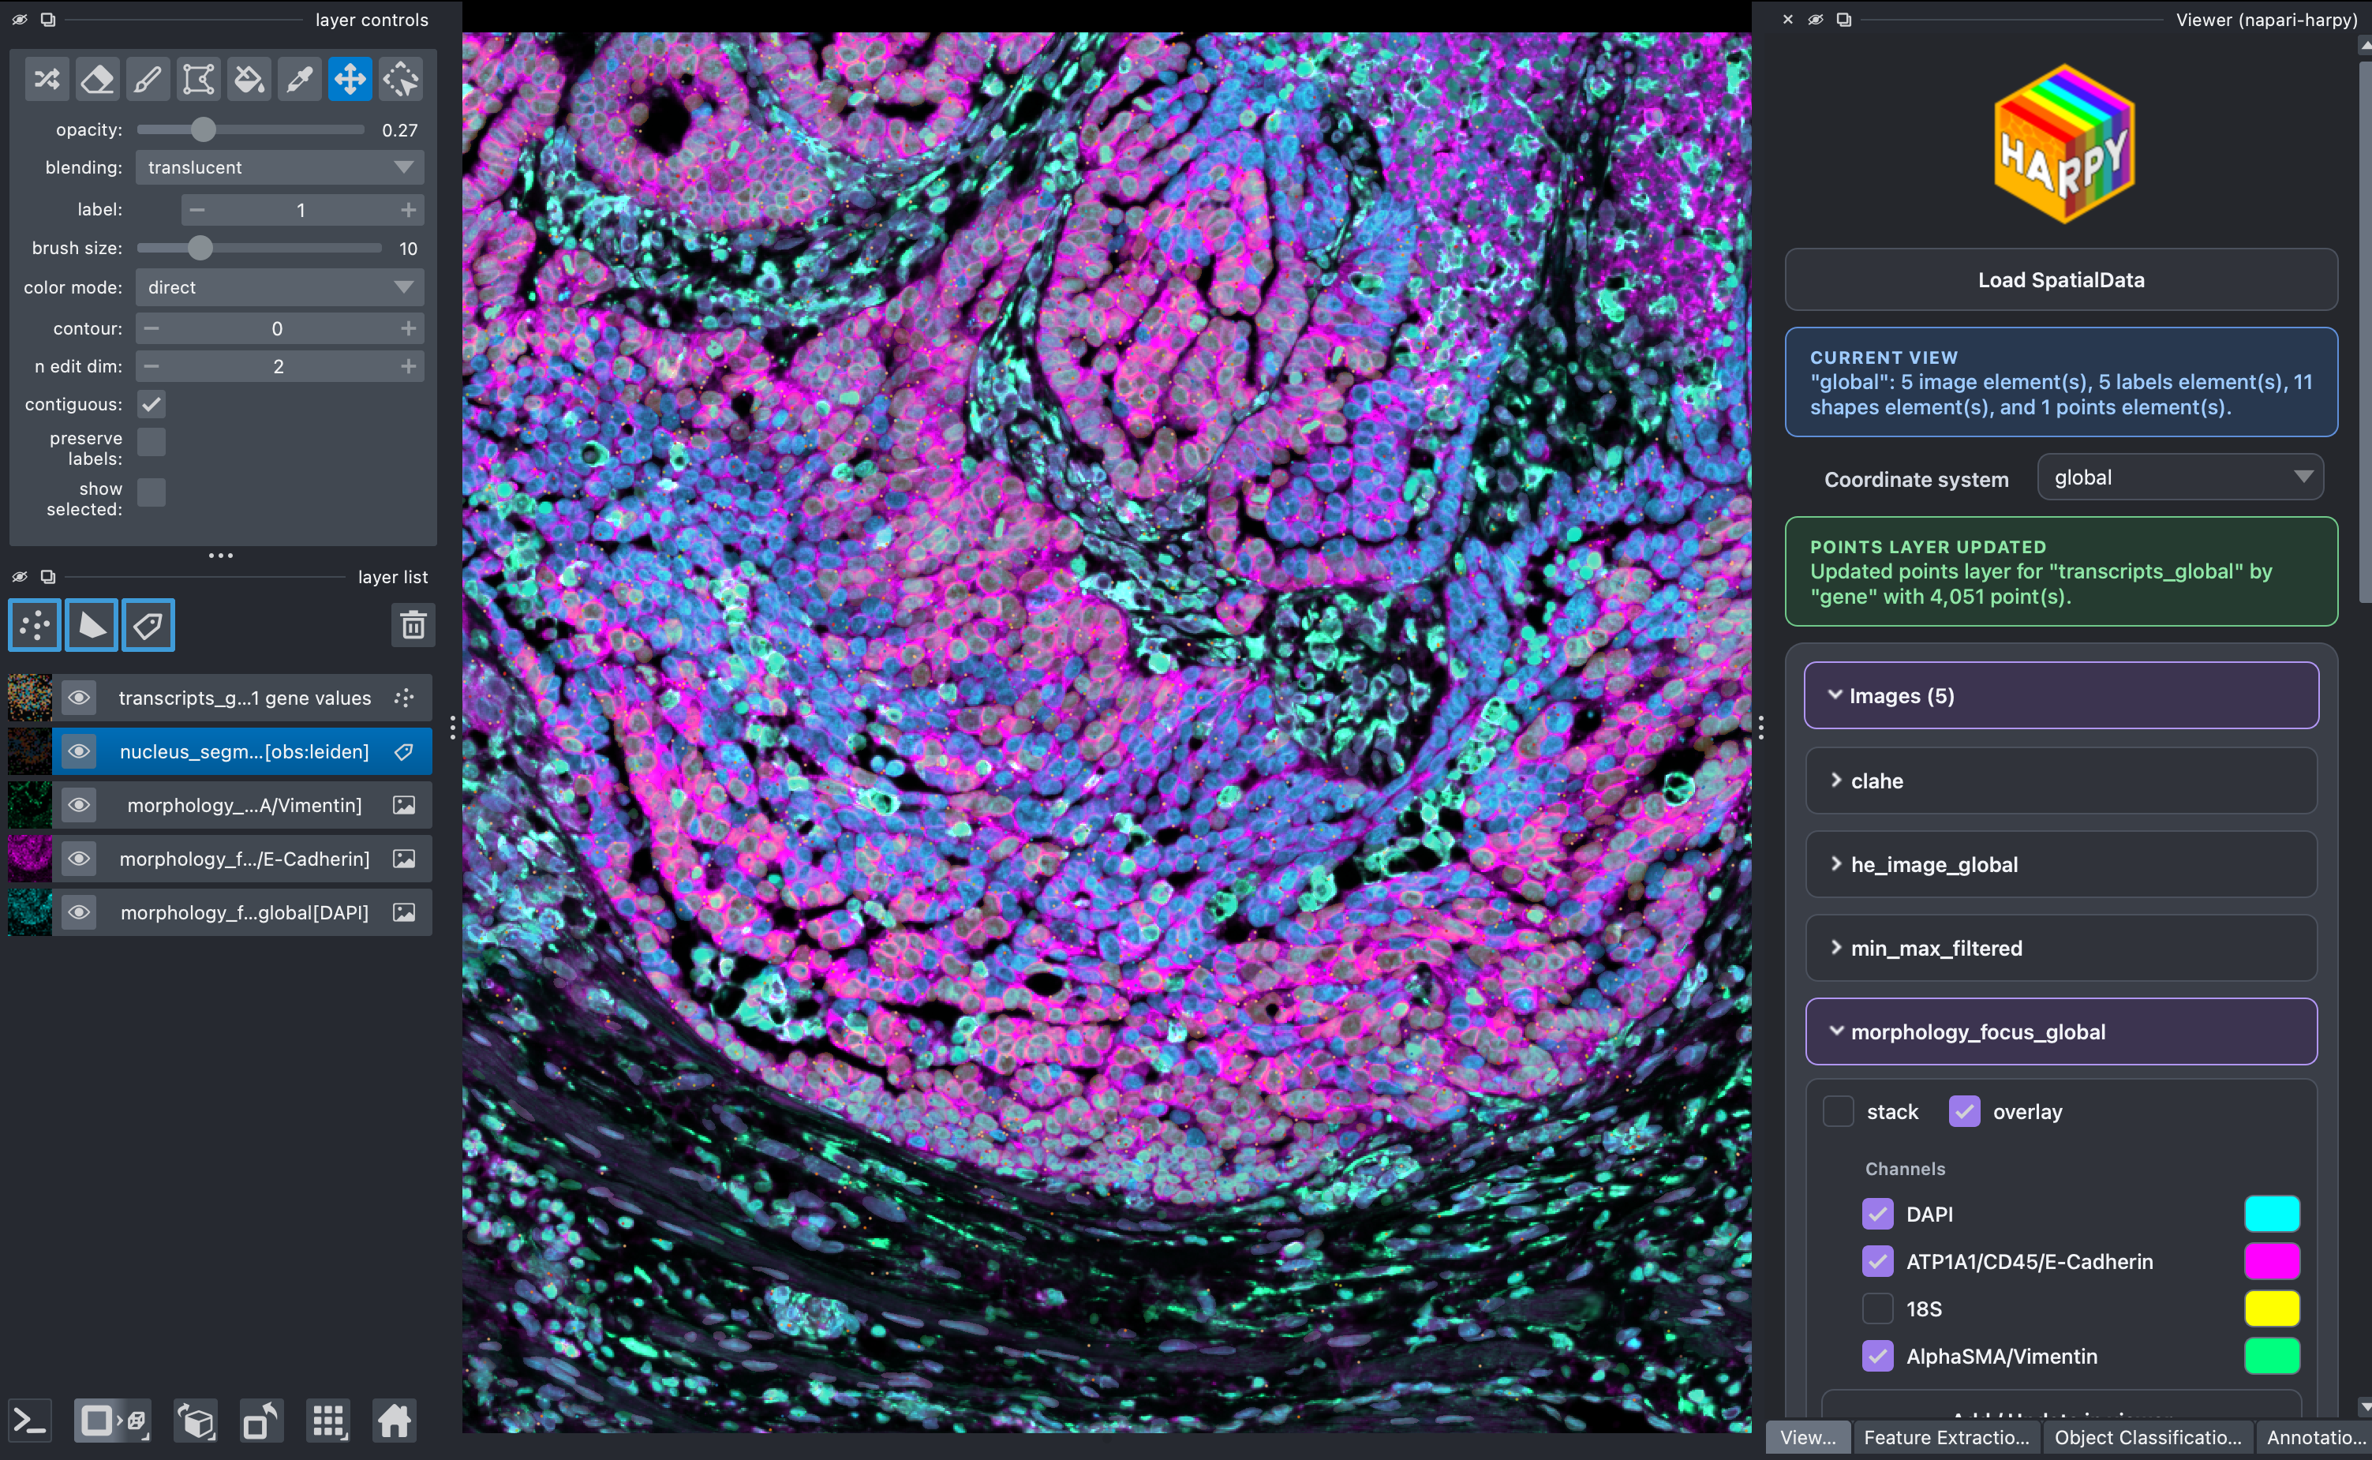Viewport: 2372px width, 1460px height.
Task: Hide the layer controls panel
Action: pyautogui.click(x=19, y=19)
